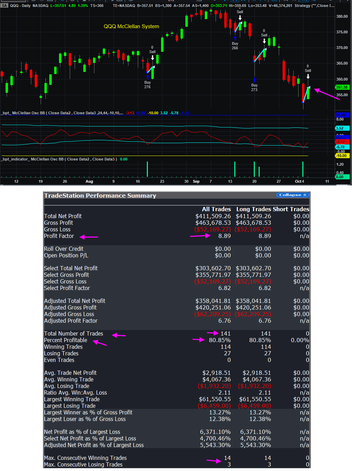Click the 80.85% value under All Trades

pyautogui.click(x=220, y=340)
